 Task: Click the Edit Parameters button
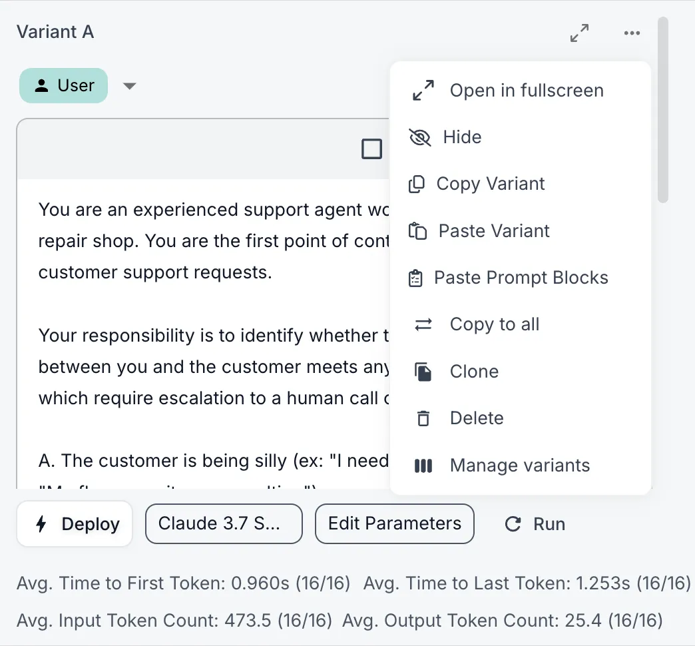[395, 523]
